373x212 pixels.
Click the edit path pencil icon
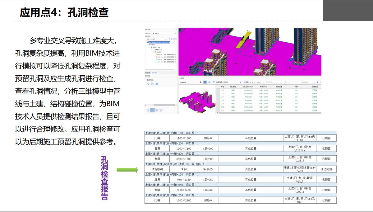152,84
